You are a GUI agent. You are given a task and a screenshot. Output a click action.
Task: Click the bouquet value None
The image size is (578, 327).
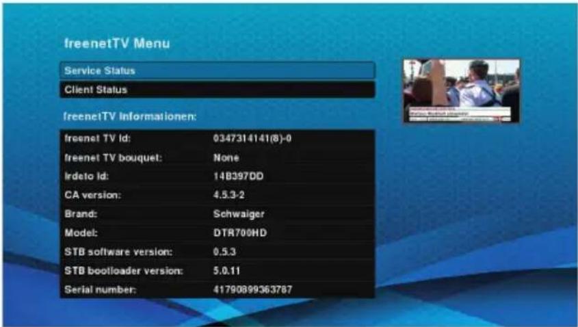click(226, 158)
